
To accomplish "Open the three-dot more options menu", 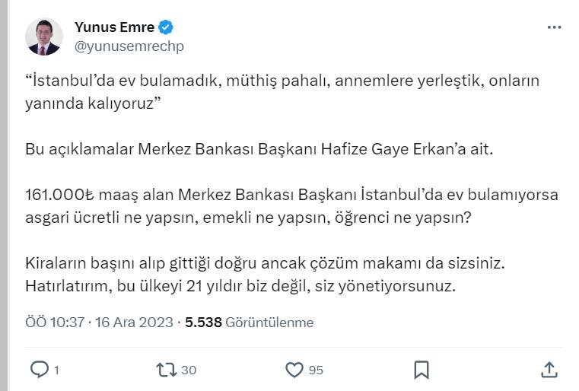I will 555,27.
